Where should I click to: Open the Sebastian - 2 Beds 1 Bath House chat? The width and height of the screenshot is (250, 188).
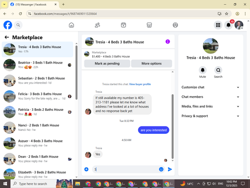[37, 81]
